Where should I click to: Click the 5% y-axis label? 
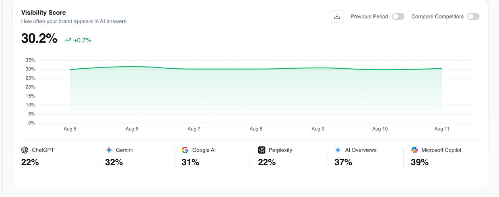(32, 114)
